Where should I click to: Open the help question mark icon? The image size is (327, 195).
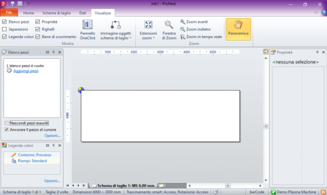click(x=324, y=12)
